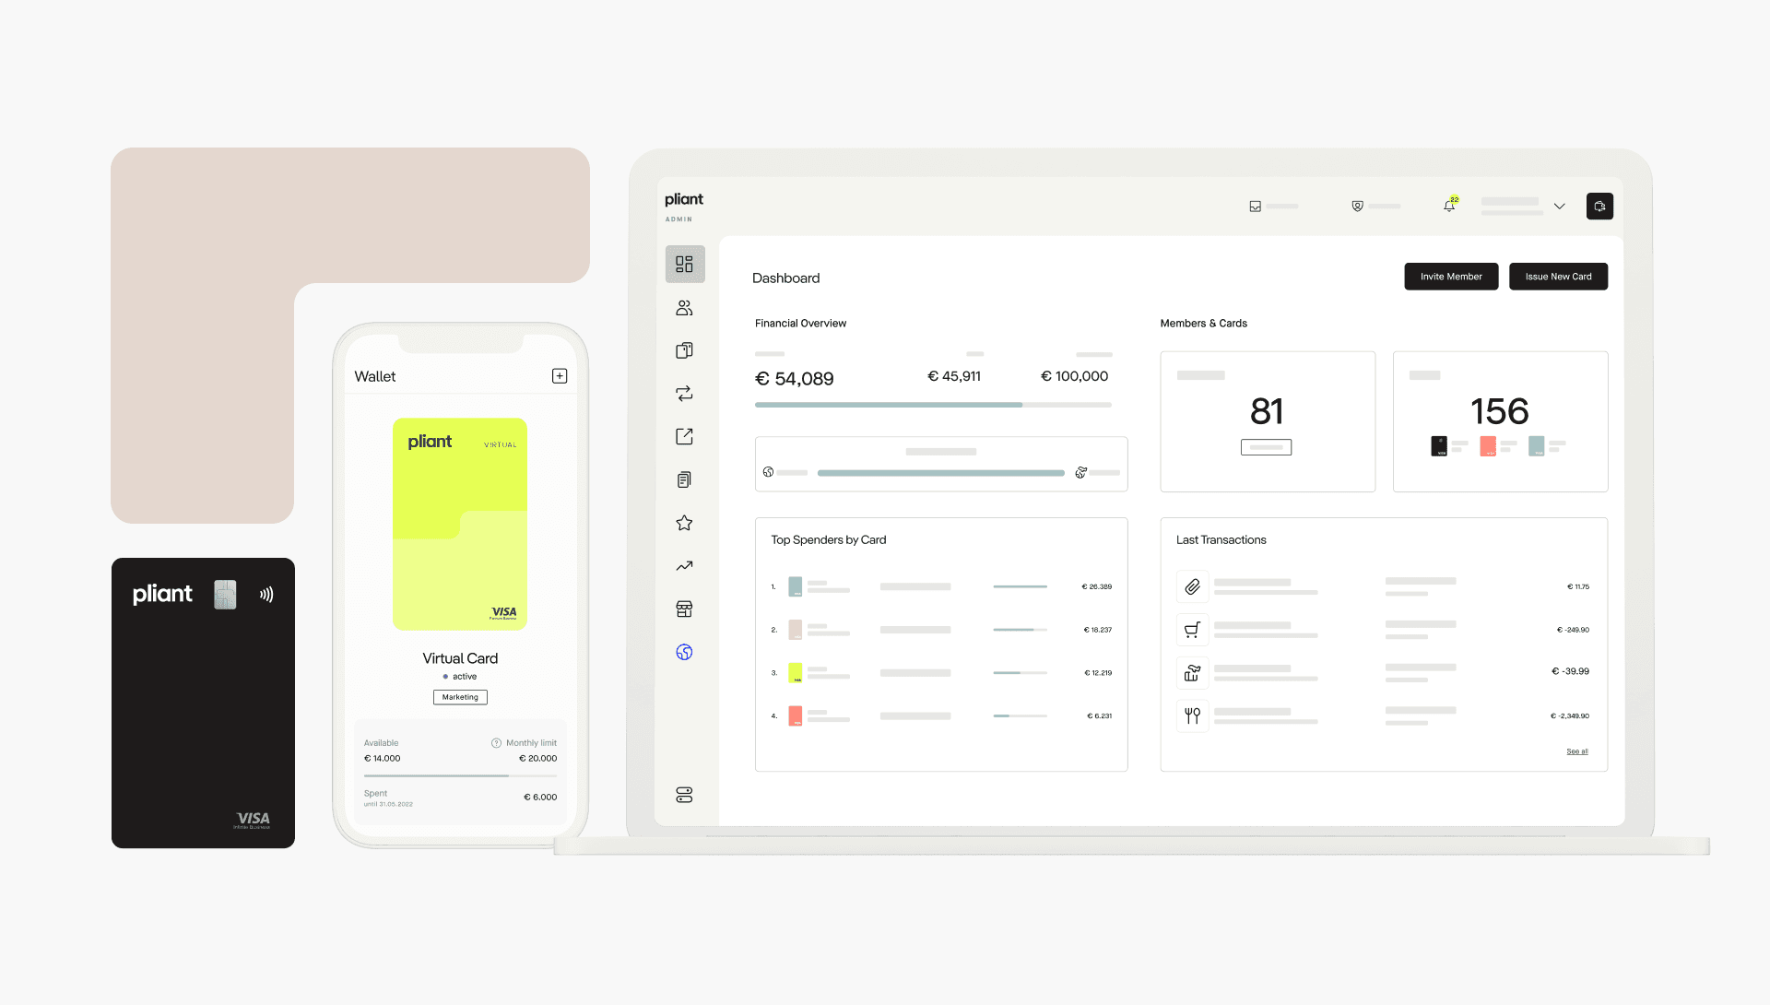Click the 81 members count
The width and height of the screenshot is (1770, 1005).
coord(1267,411)
